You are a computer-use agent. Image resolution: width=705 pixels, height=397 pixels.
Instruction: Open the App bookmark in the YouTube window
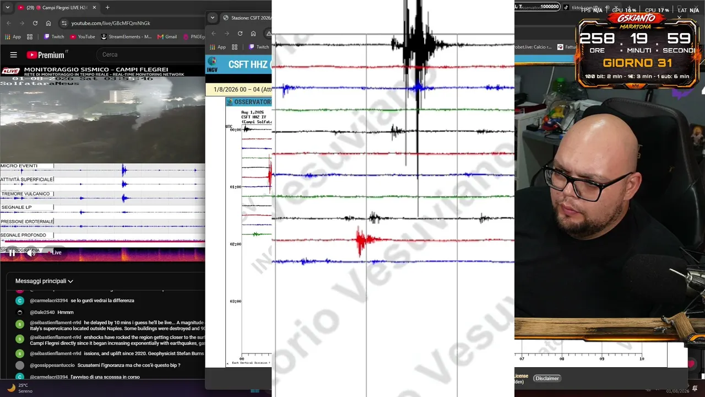[13, 37]
